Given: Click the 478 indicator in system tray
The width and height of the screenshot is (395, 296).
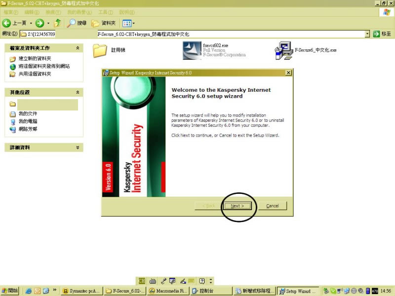Looking at the screenshot, I should click(375, 291).
